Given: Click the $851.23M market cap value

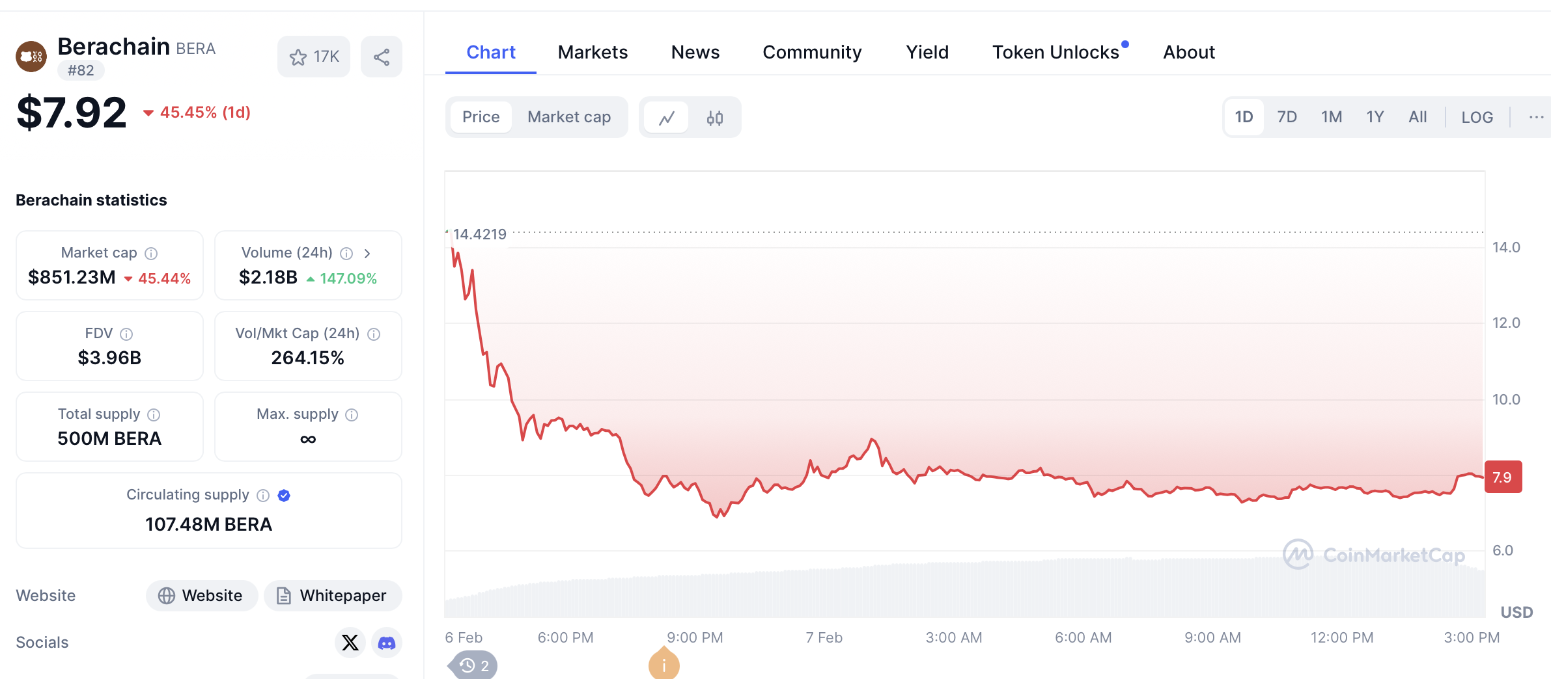Looking at the screenshot, I should click(x=72, y=278).
